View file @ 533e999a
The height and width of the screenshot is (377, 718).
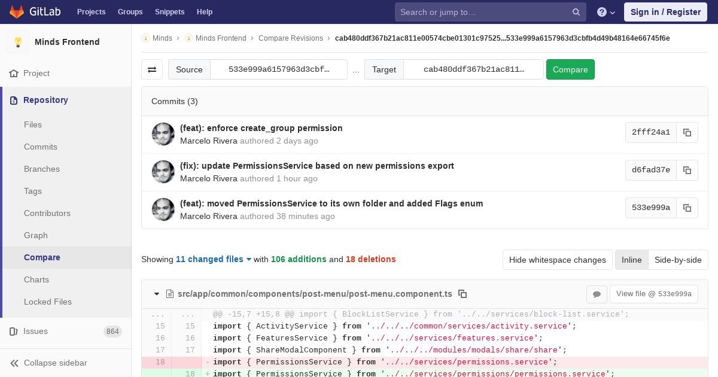point(653,294)
